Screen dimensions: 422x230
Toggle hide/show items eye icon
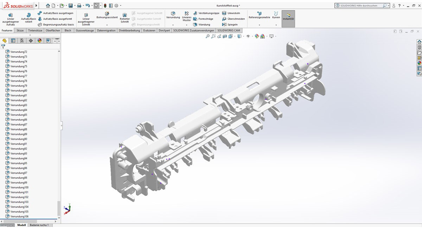tap(248, 36)
